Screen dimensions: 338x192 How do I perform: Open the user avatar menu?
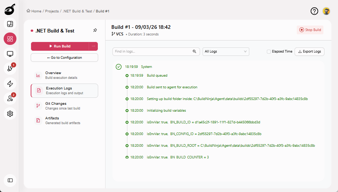[x=326, y=11]
